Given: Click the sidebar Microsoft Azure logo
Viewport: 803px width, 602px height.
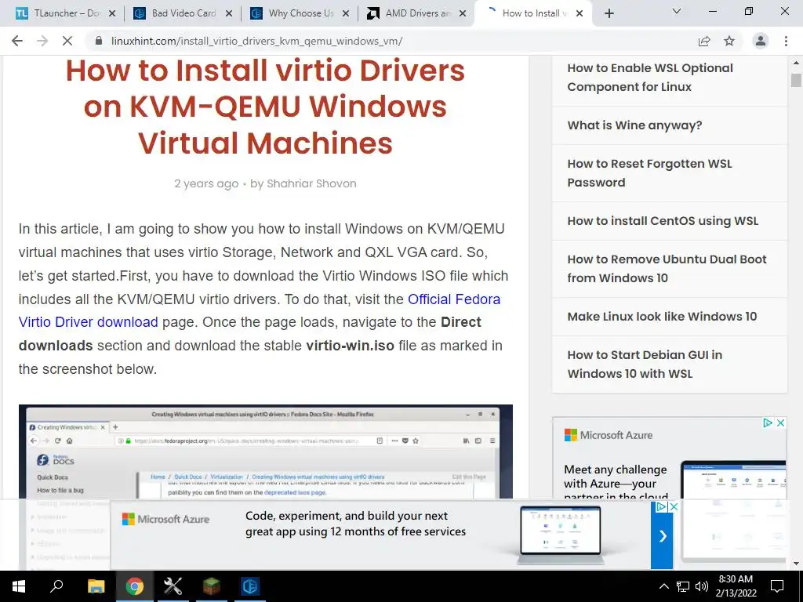Looking at the screenshot, I should click(x=609, y=435).
